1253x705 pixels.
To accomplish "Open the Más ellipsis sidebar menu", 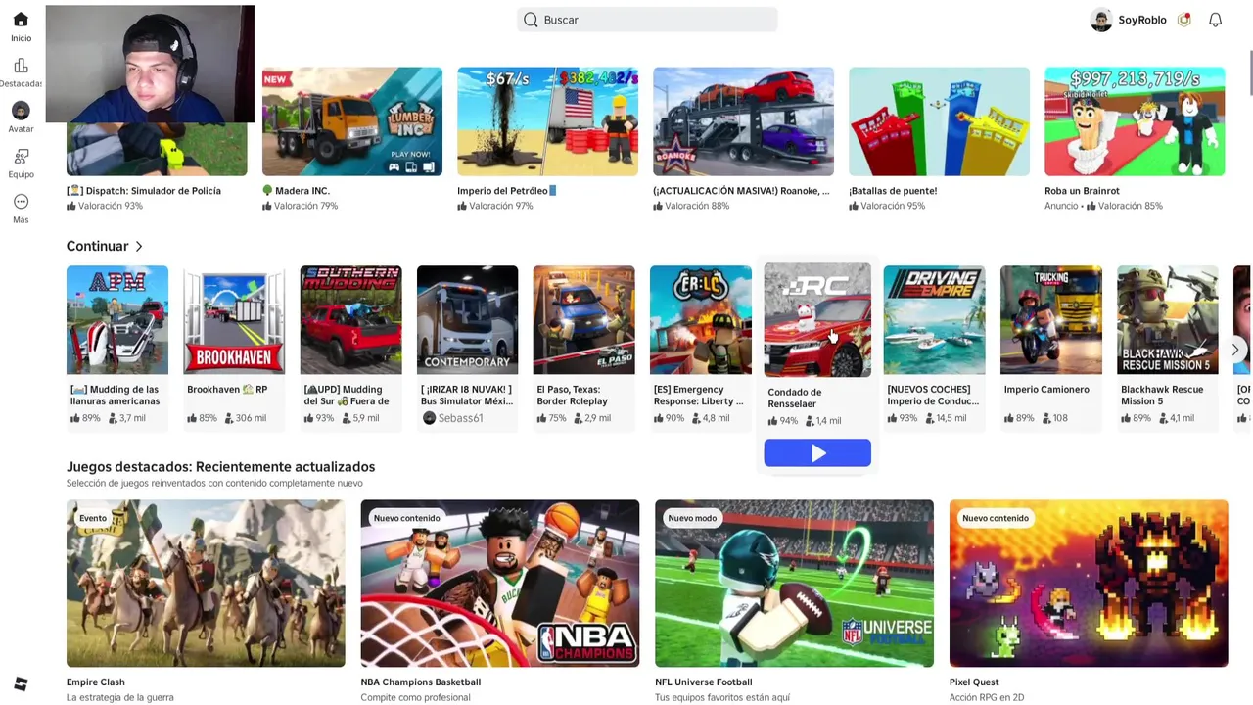I will point(21,202).
